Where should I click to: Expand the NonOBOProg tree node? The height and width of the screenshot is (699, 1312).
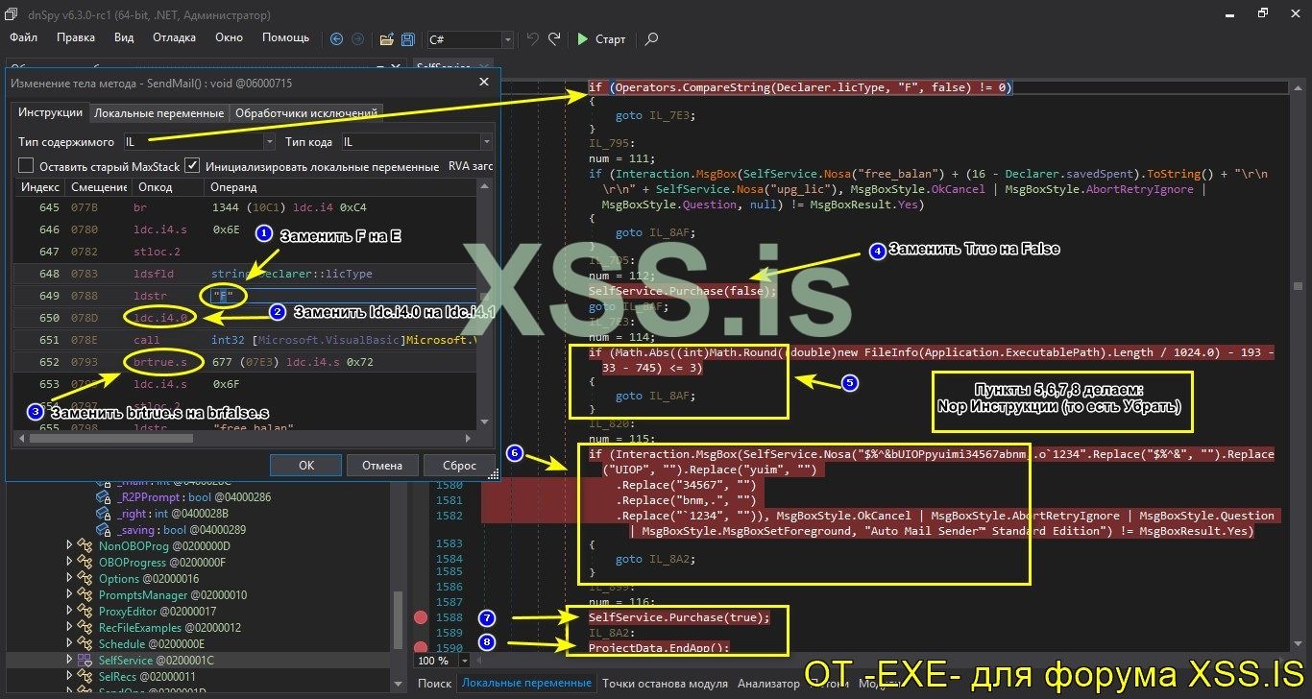click(x=69, y=546)
